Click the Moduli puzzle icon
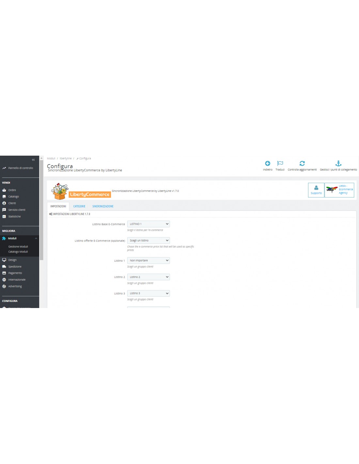Screen dimensions: 359x464 coord(4,239)
